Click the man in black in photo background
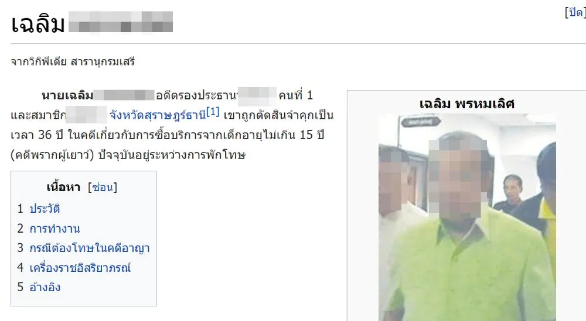586x321 pixels. 512,193
